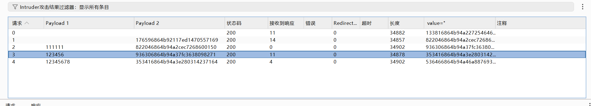Screen dimensions: 591x106
Task: Select row with payload 12345678
Action: click(297, 62)
